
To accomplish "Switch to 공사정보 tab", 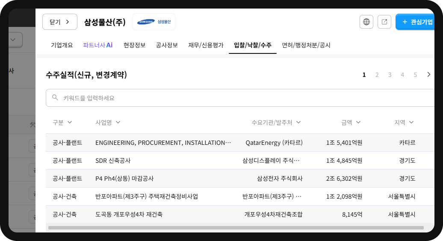I will 167,45.
